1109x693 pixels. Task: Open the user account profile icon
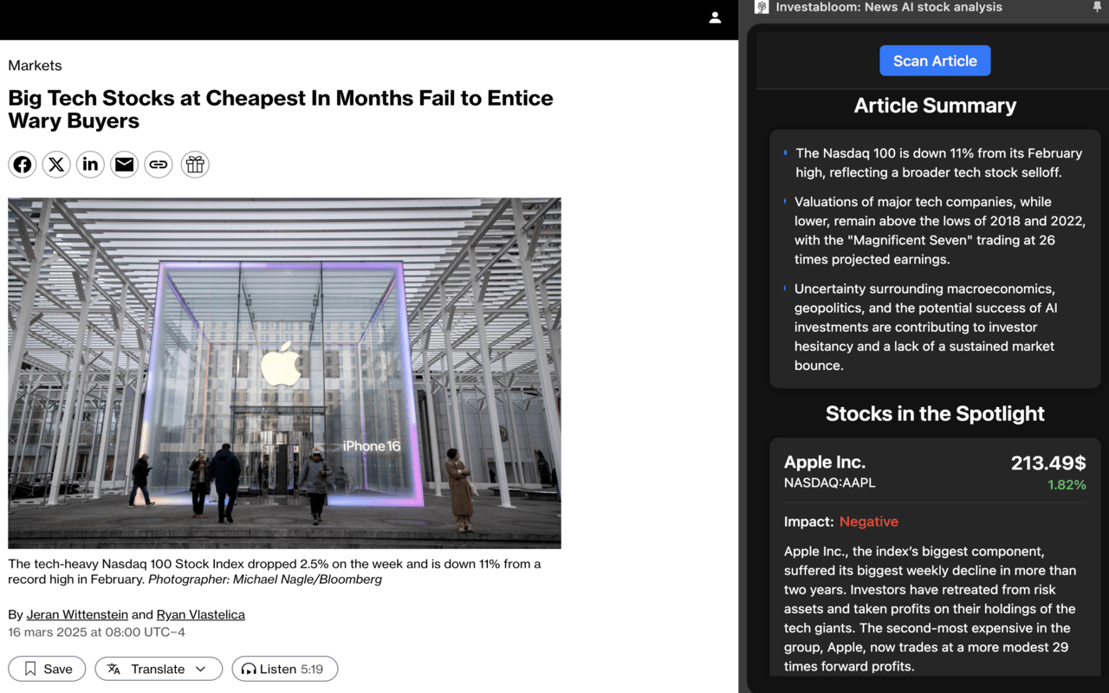(x=715, y=17)
